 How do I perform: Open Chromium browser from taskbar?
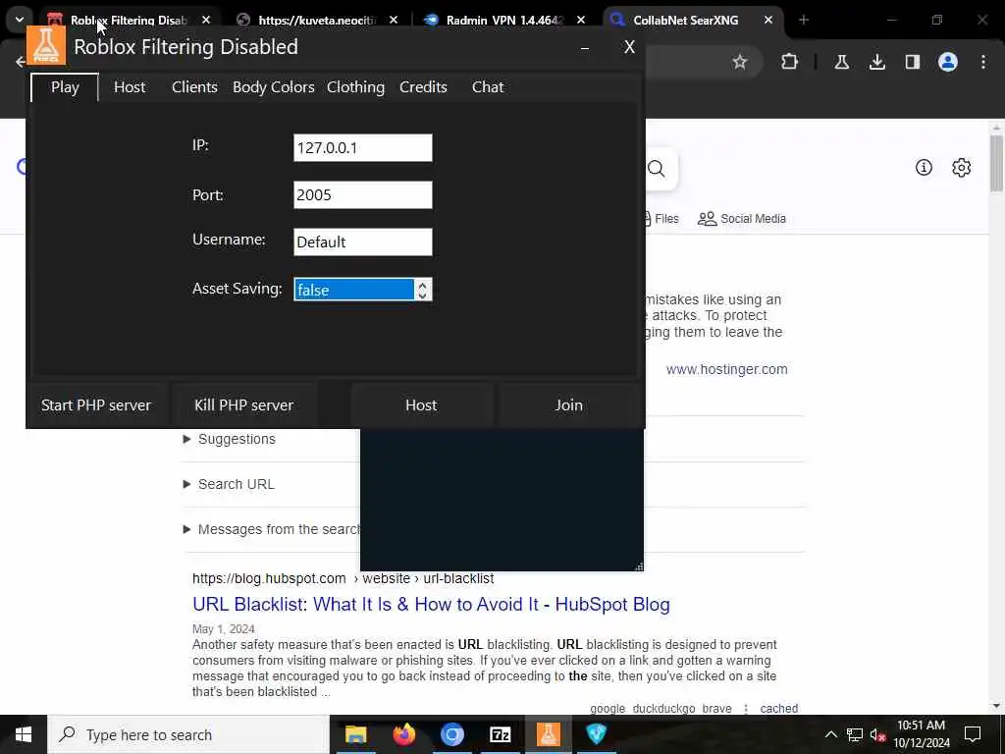[451, 734]
